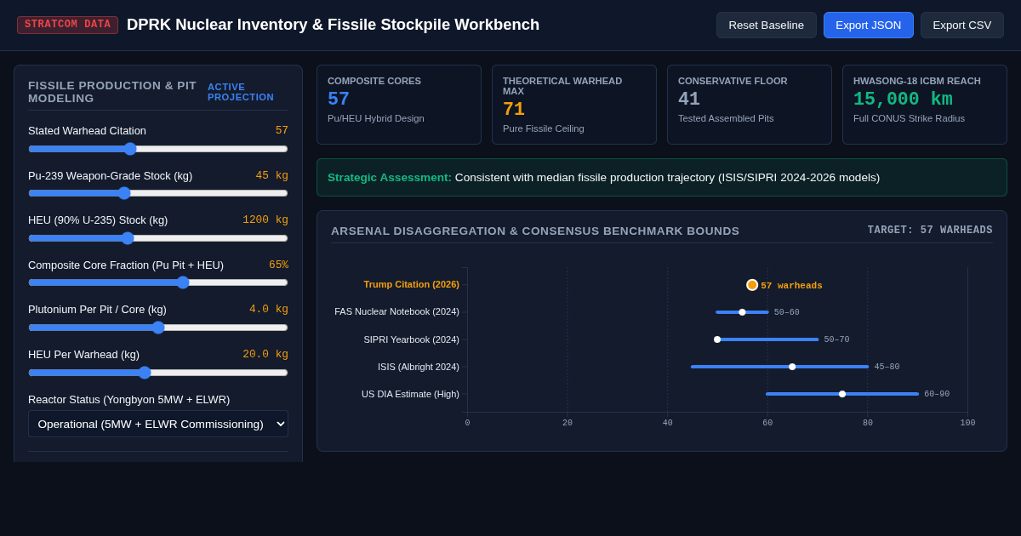Click the Export CSV button
1021x536 pixels.
click(x=962, y=25)
